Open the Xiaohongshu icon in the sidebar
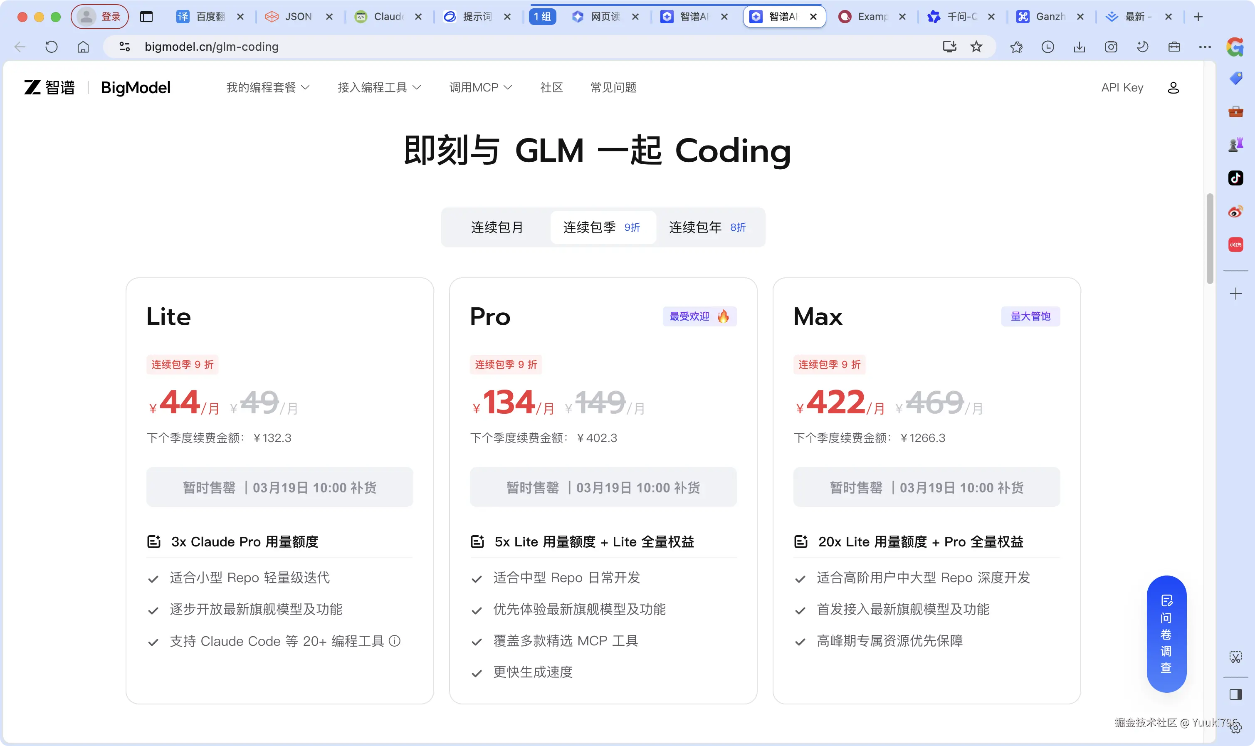The image size is (1255, 746). (1236, 245)
